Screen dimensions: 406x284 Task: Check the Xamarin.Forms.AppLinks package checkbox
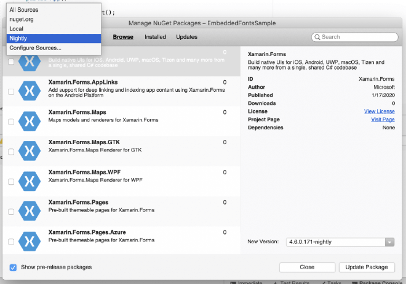[x=11, y=92]
